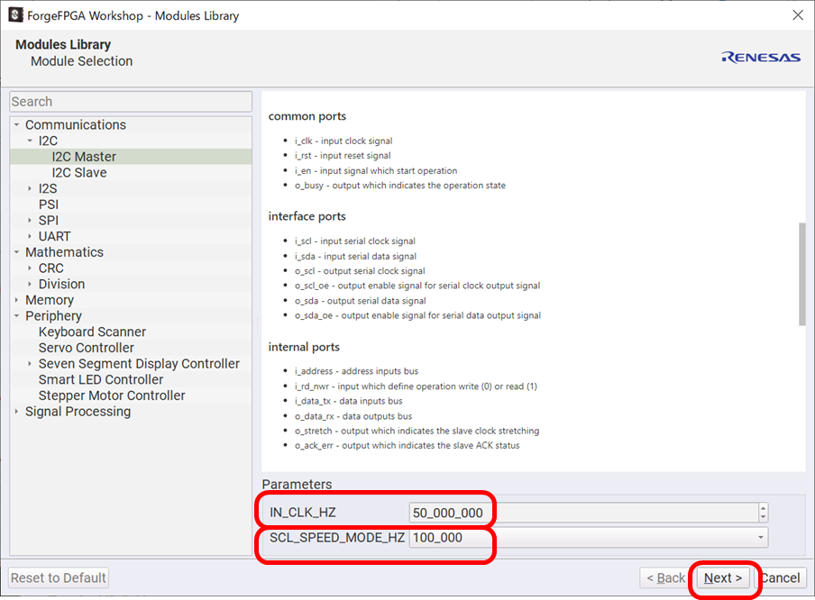Collapse the I2C tree node
The height and width of the screenshot is (600, 815).
tap(30, 141)
